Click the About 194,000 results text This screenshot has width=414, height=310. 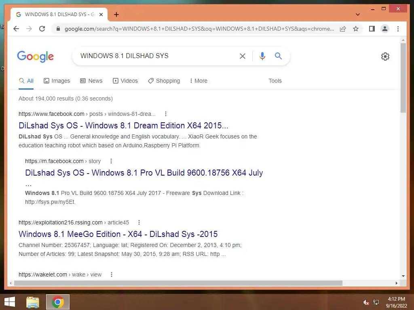pyautogui.click(x=65, y=98)
